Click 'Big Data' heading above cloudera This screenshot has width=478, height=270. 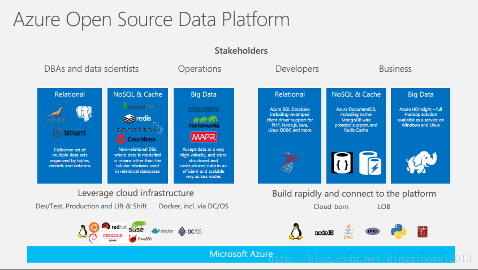204,95
